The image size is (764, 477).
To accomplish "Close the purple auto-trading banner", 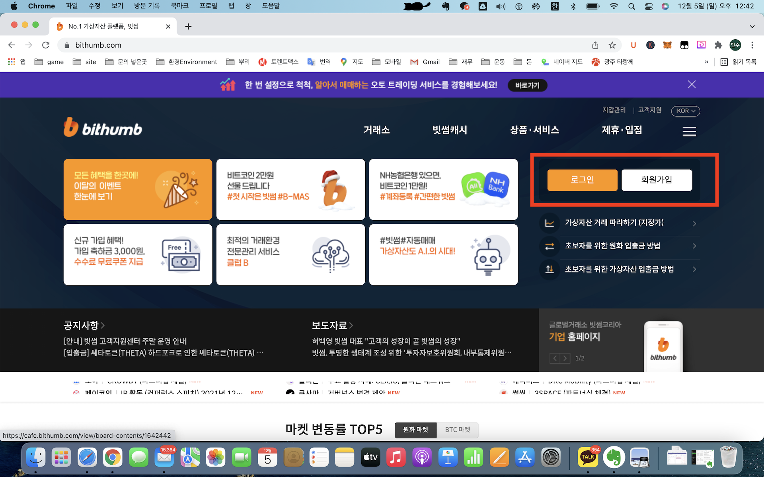I will pyautogui.click(x=692, y=84).
